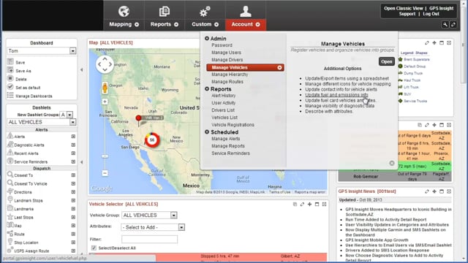
Task: Click the wrench tool icon at top right
Action: pyautogui.click(x=445, y=25)
